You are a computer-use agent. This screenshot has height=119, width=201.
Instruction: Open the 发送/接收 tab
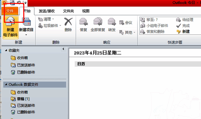click(47, 11)
